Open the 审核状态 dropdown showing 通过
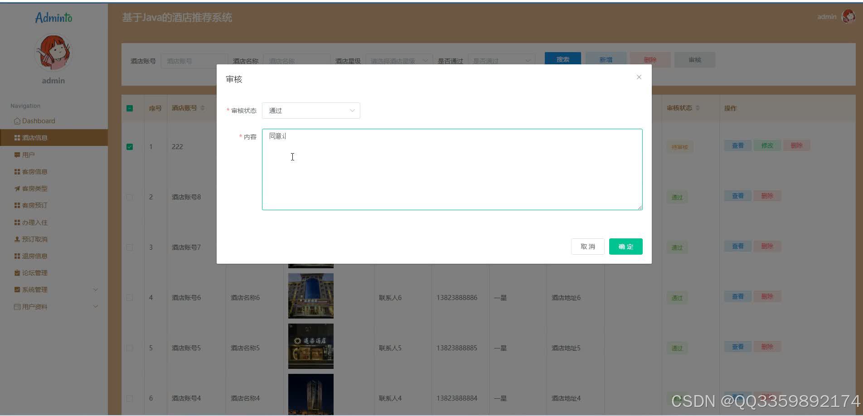 pos(311,111)
